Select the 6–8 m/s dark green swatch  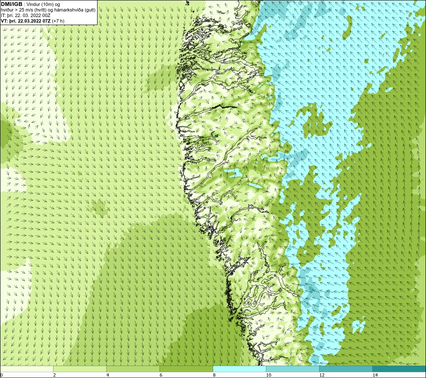pyautogui.click(x=187, y=369)
